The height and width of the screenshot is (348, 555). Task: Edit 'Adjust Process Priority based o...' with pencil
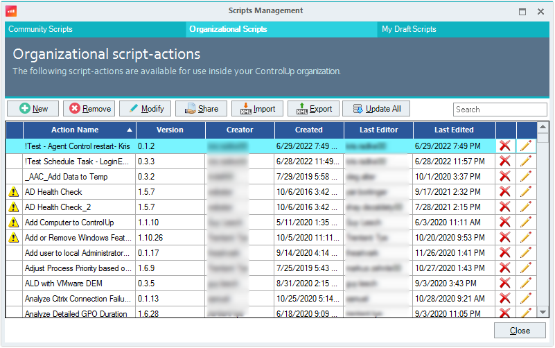[526, 268]
